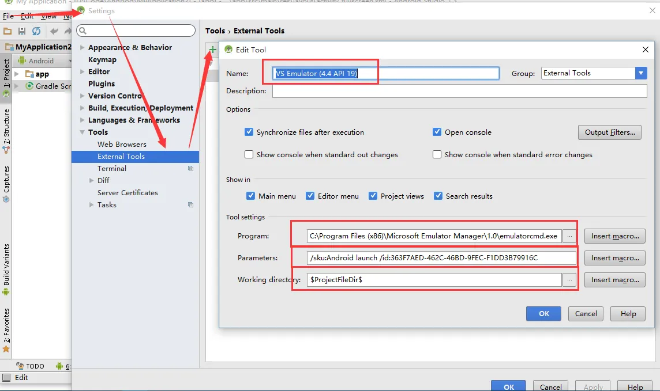Open the Captures side panel
This screenshot has height=391, width=660.
[x=6, y=184]
